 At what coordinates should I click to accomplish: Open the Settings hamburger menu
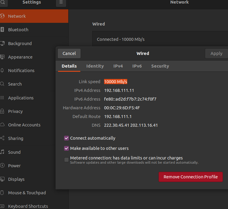(x=61, y=3)
